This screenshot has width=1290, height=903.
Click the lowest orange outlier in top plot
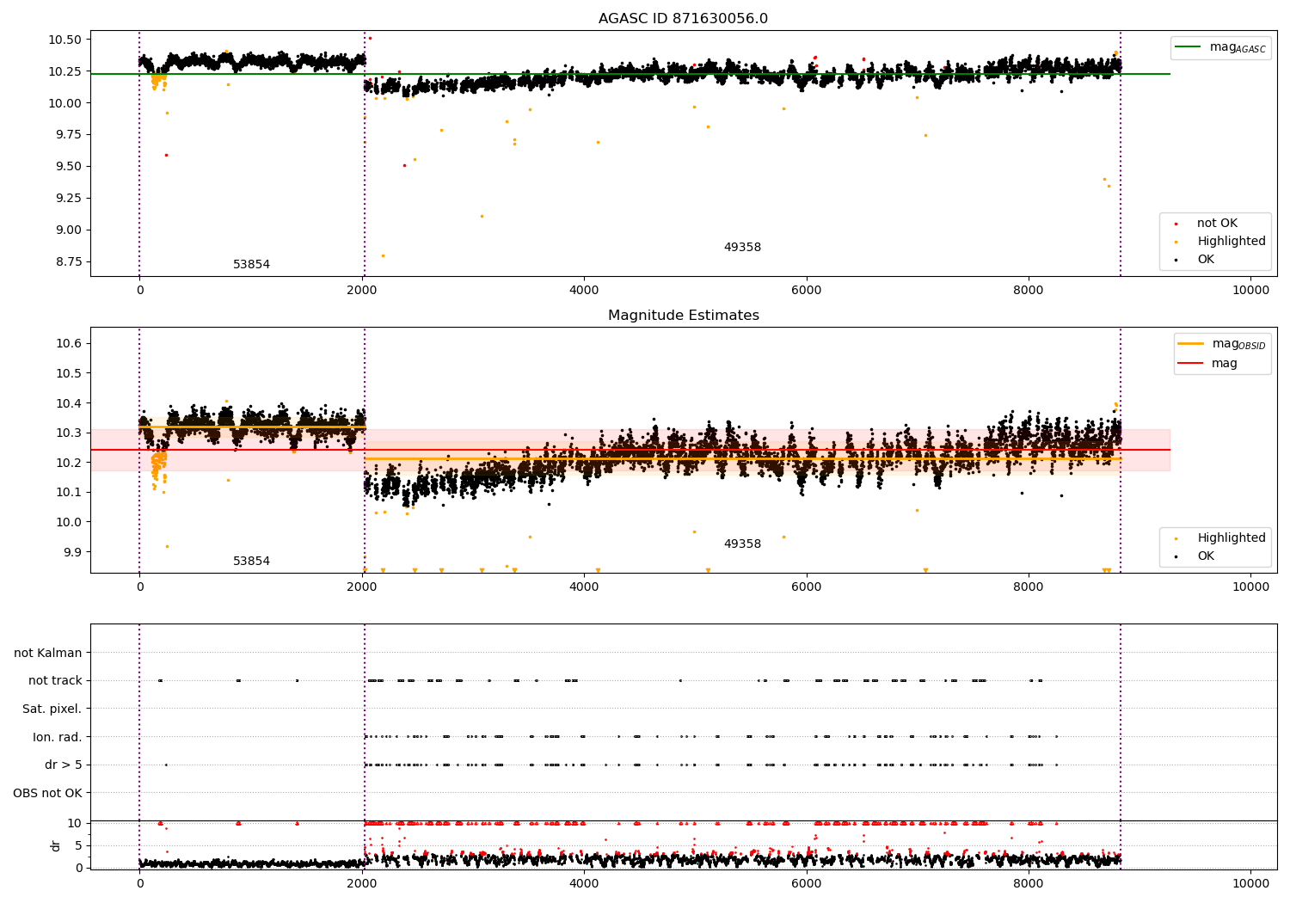[383, 255]
